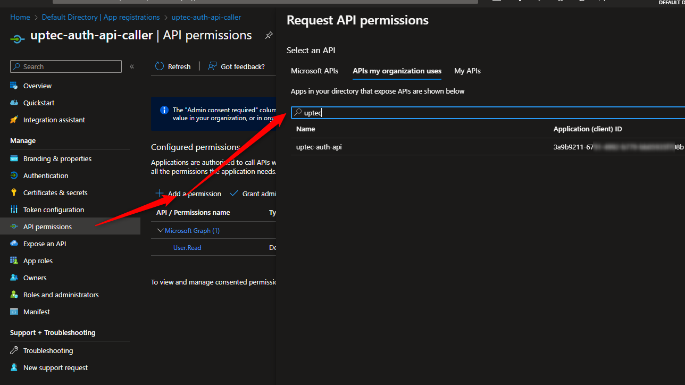Pin the page using pin icon
This screenshot has height=385, width=685.
click(269, 36)
